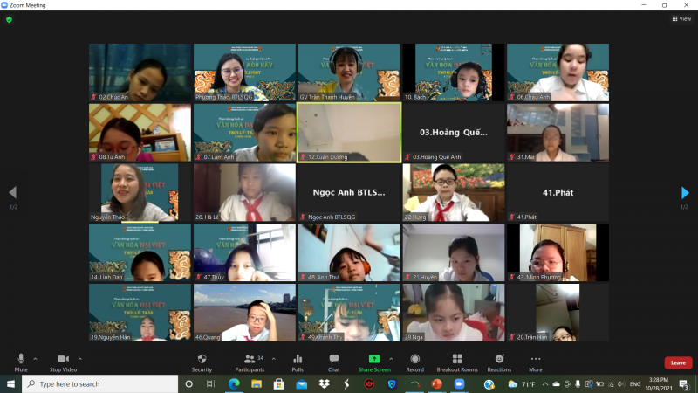
Task: Open the View layout menu
Action: (681, 18)
